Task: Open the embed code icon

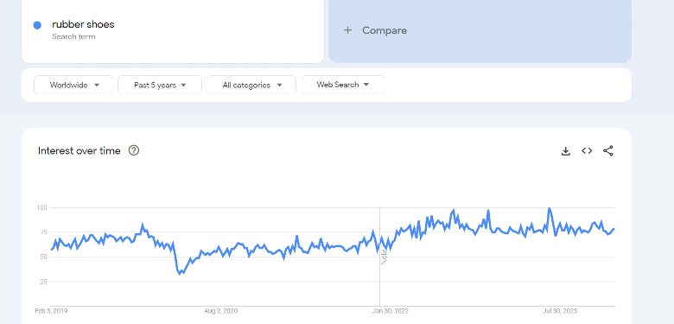Action: [587, 151]
